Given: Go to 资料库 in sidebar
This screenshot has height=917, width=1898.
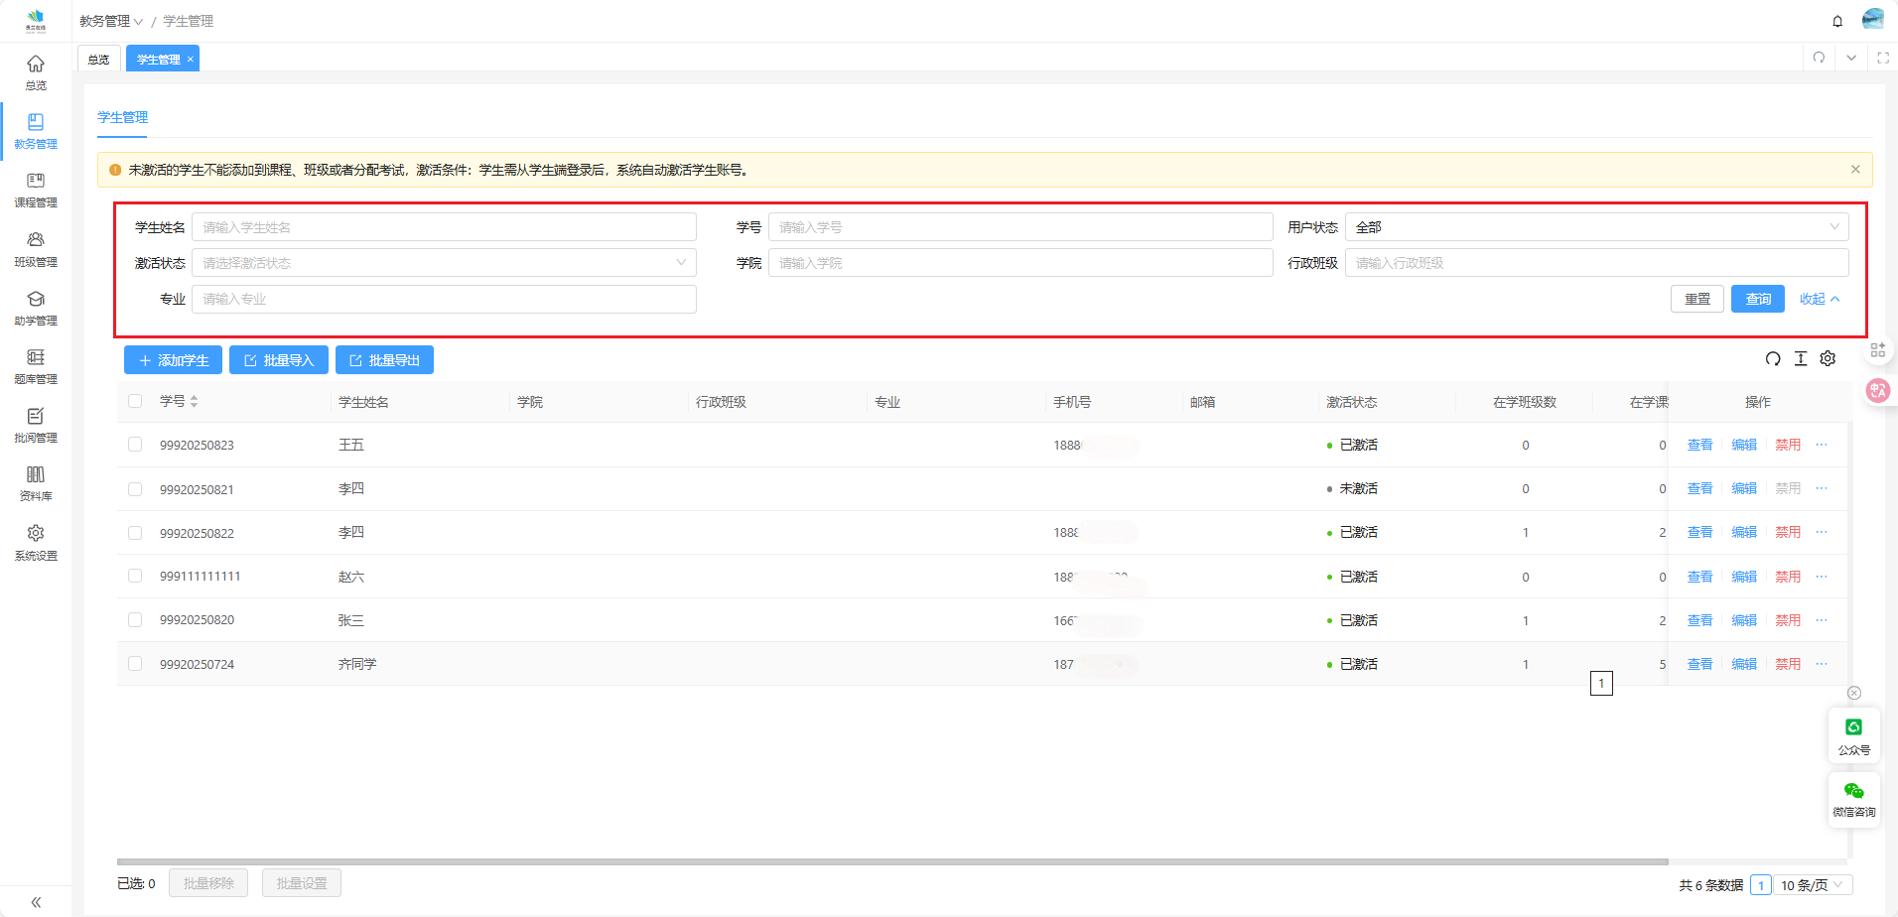Looking at the screenshot, I should [36, 482].
